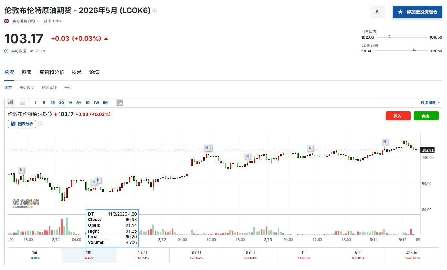Click the real-time data clock icon

[x=6, y=51]
